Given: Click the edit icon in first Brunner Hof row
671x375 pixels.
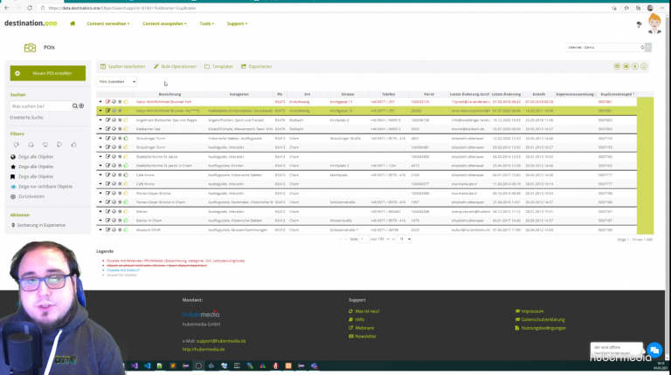Looking at the screenshot, I should pyautogui.click(x=107, y=102).
